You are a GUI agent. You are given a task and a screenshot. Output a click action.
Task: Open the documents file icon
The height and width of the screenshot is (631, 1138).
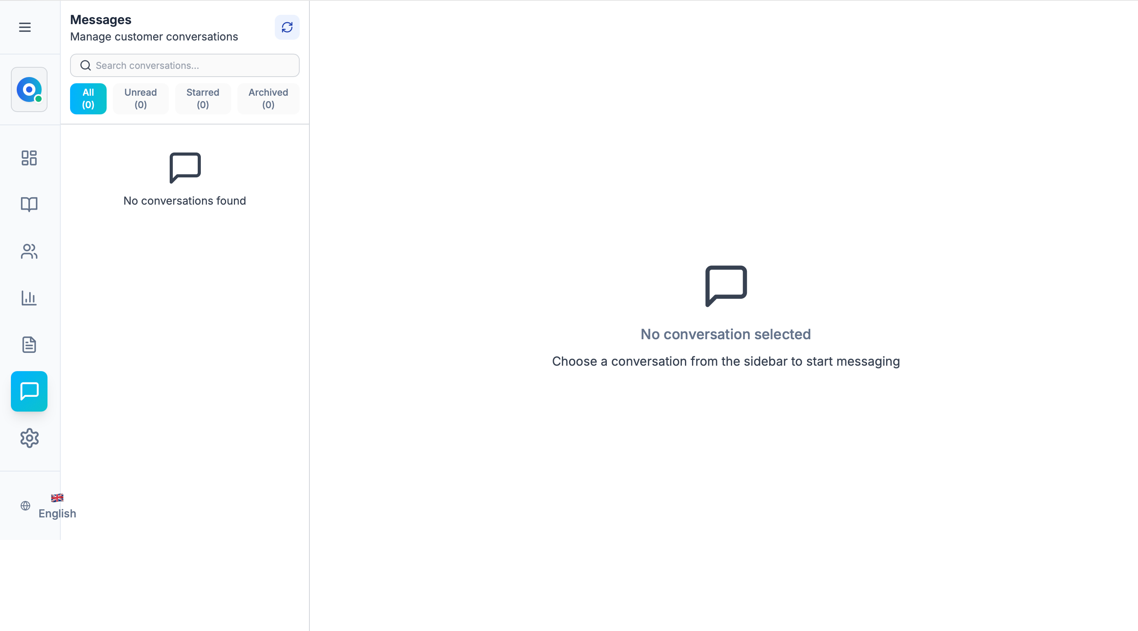(29, 344)
